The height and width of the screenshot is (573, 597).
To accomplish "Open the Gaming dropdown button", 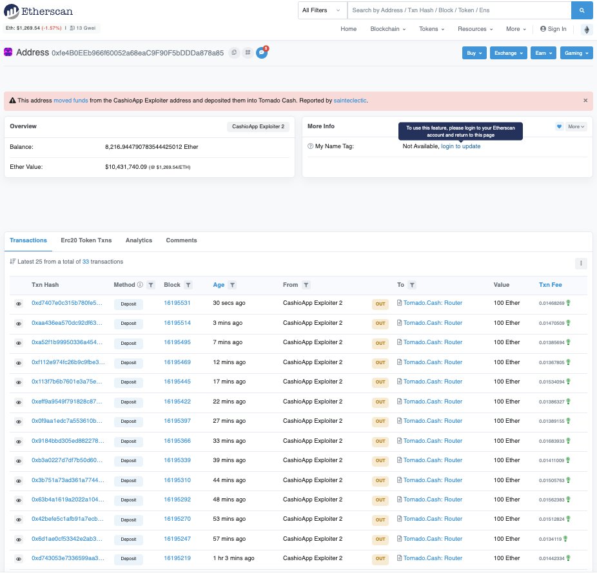I will pyautogui.click(x=576, y=53).
